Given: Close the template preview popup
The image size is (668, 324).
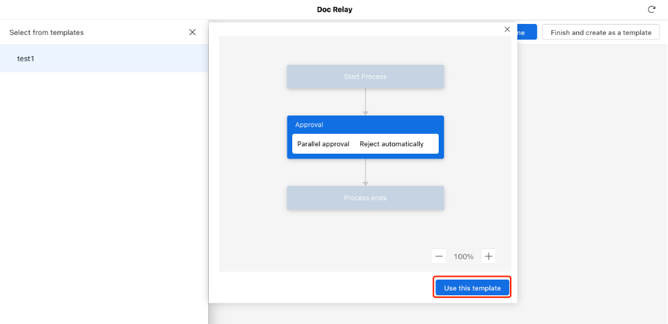Looking at the screenshot, I should (x=507, y=29).
